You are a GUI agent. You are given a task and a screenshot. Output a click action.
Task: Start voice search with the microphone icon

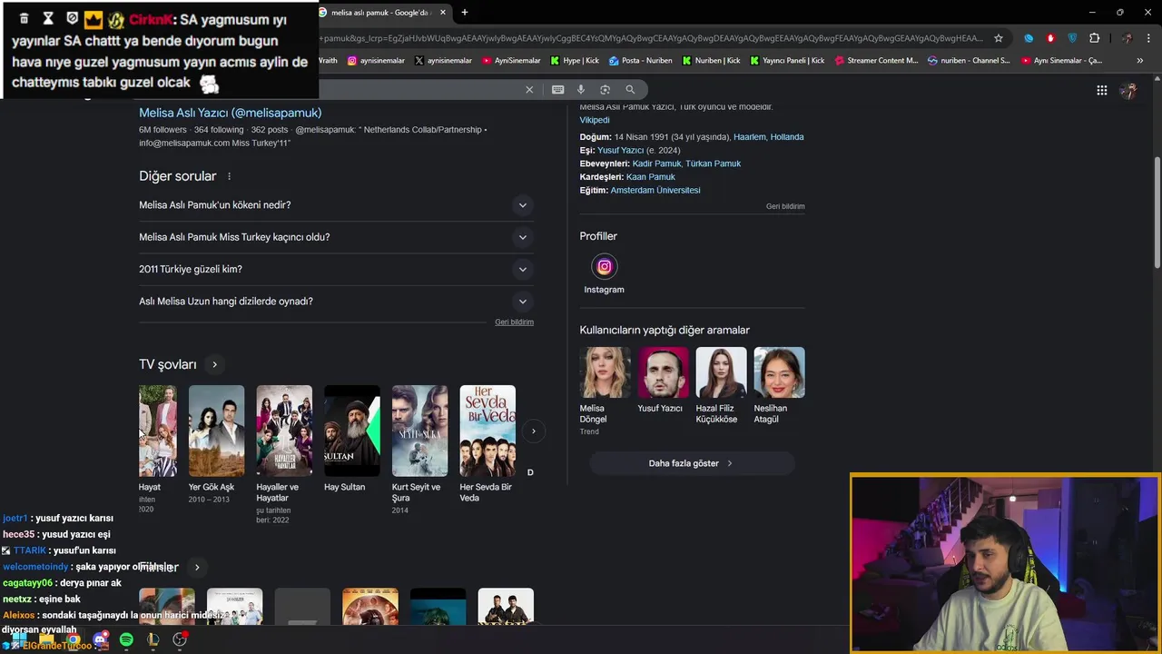(581, 89)
